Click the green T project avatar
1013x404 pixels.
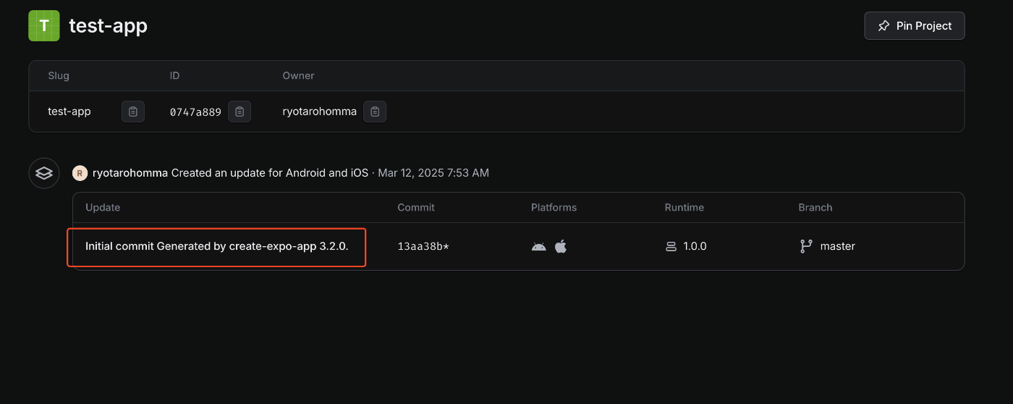[43, 25]
